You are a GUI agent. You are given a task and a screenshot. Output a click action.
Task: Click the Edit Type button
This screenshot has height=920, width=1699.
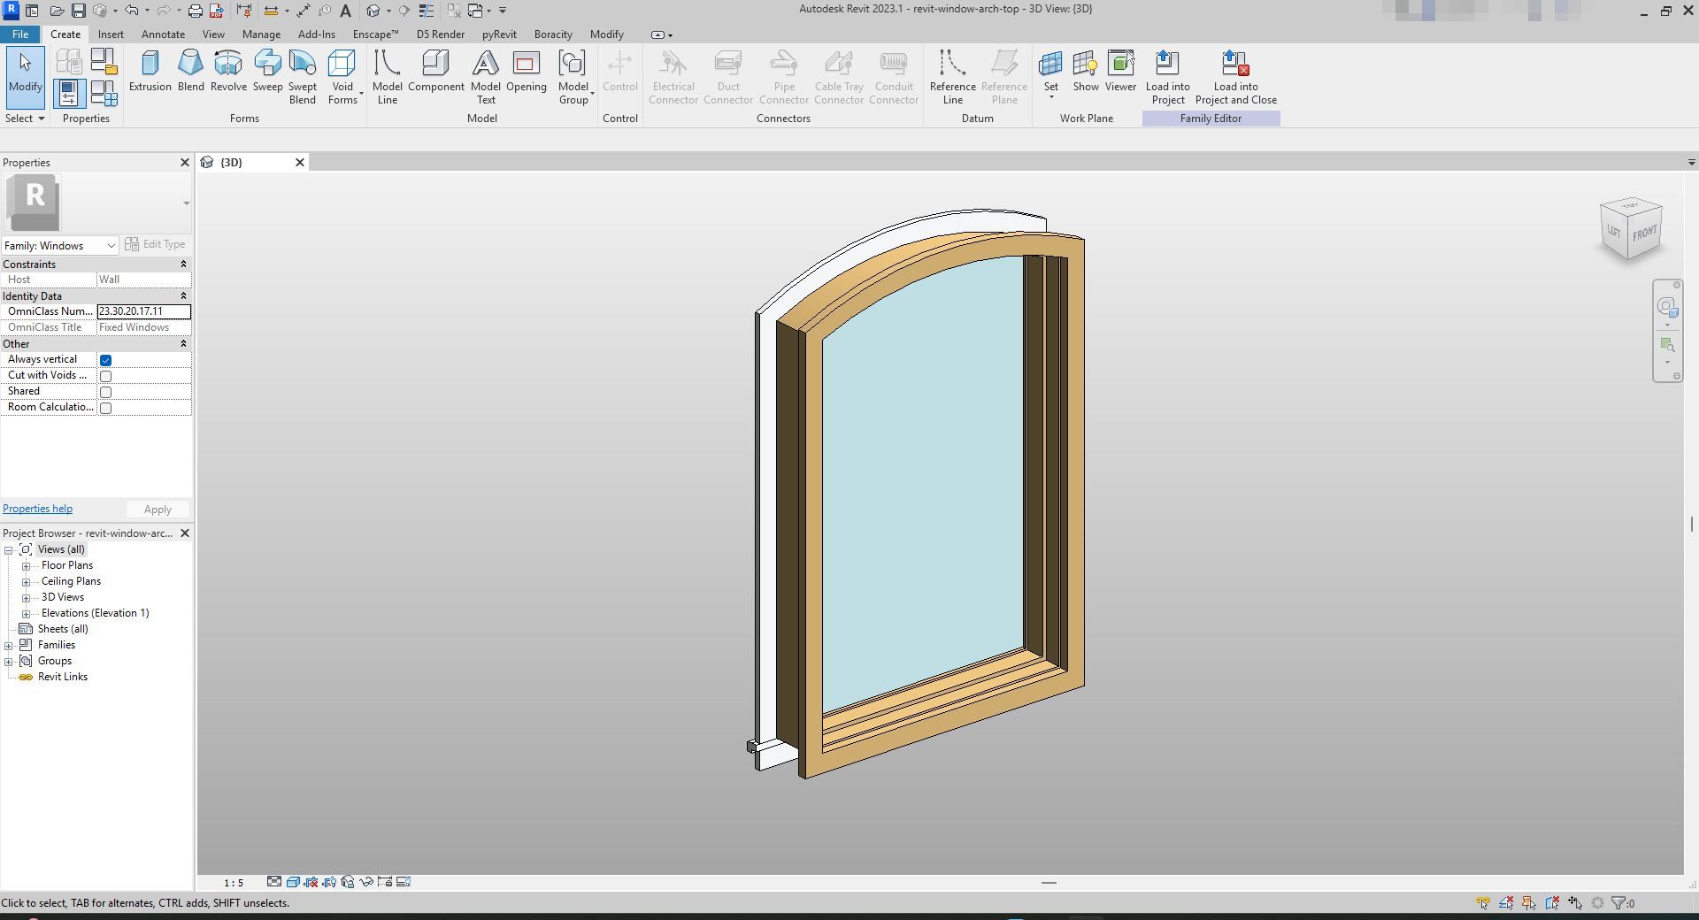point(156,244)
